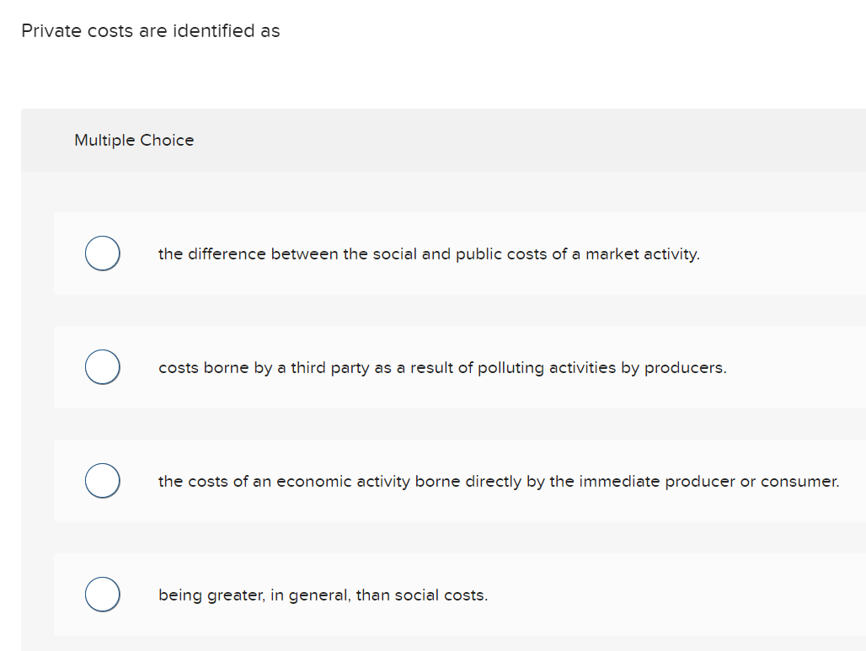Click the gray header bar above the answers
This screenshot has height=651, width=866.
click(x=438, y=140)
